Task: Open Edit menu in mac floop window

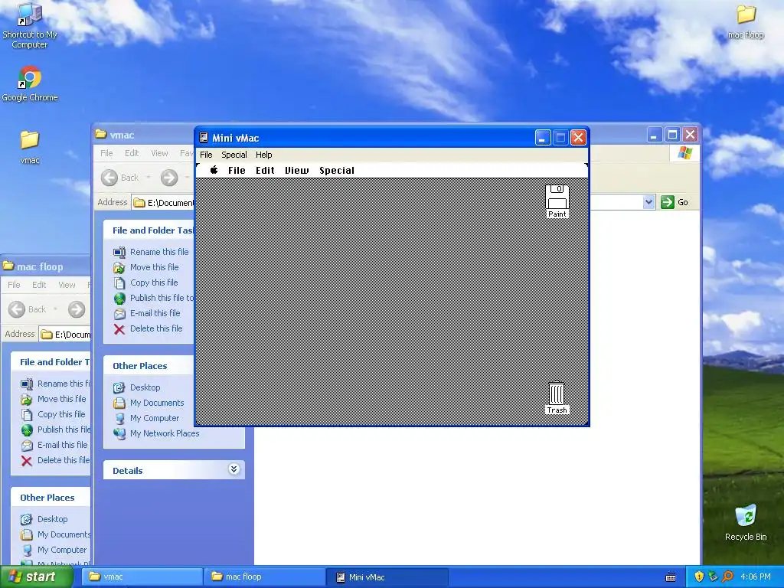Action: click(x=39, y=285)
